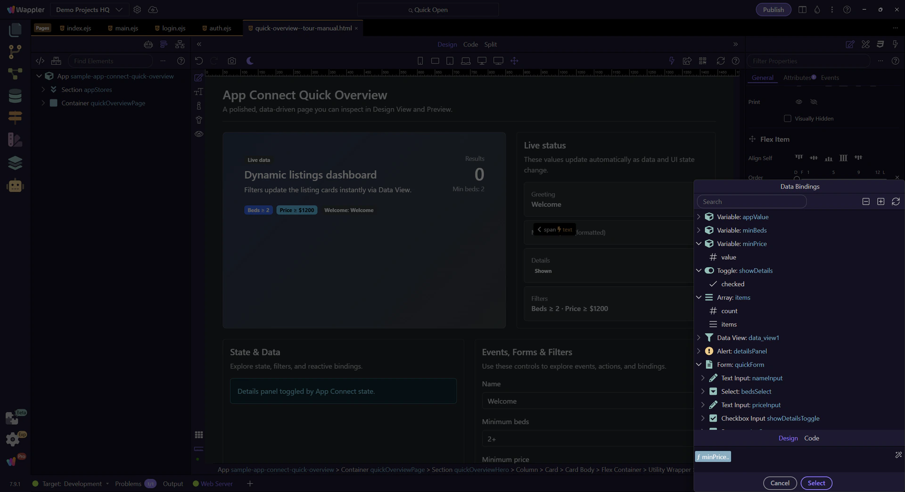Open the database manager in left sidebar
Screen dimensions: 905x492
coord(15,96)
